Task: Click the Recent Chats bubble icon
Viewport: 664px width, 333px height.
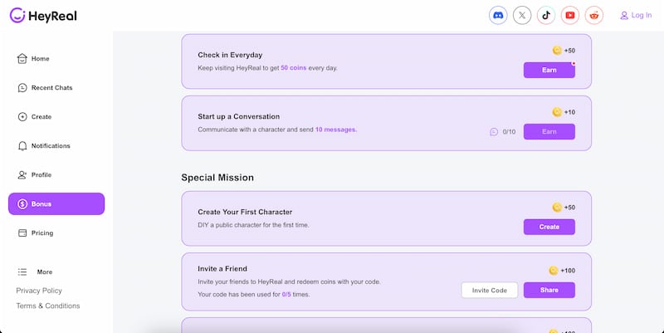Action: coord(22,88)
